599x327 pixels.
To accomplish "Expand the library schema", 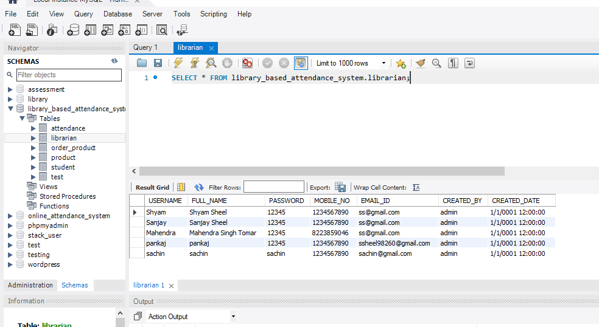I will pos(10,99).
